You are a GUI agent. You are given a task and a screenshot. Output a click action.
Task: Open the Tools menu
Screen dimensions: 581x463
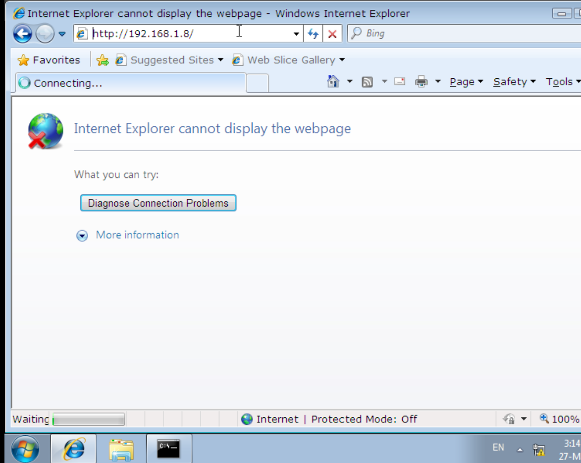tap(563, 82)
